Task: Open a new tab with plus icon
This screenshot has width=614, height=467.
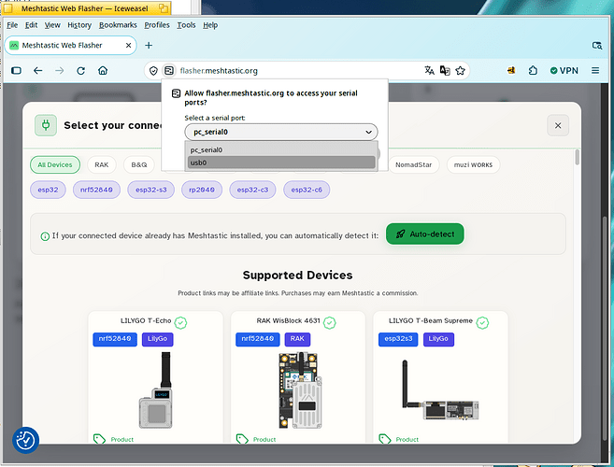Action: [x=149, y=46]
